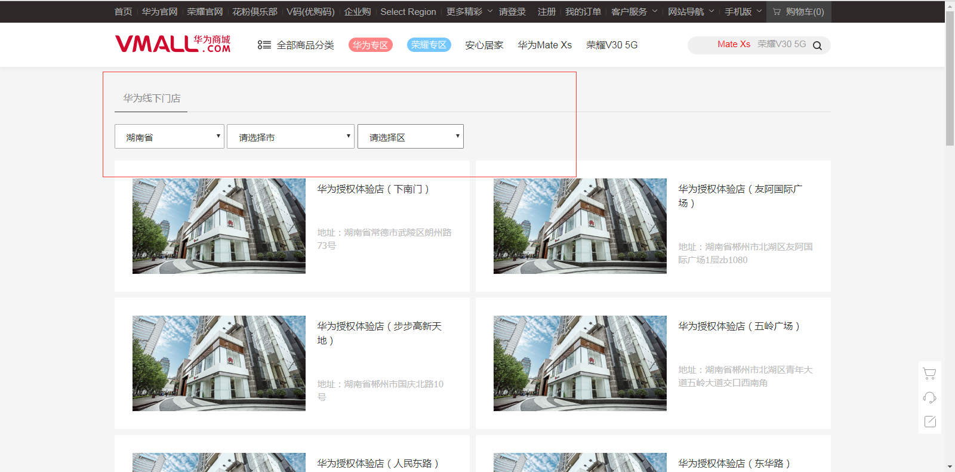Select the 荣耀V30 5G nav item
The width and height of the screenshot is (955, 472).
click(x=612, y=45)
